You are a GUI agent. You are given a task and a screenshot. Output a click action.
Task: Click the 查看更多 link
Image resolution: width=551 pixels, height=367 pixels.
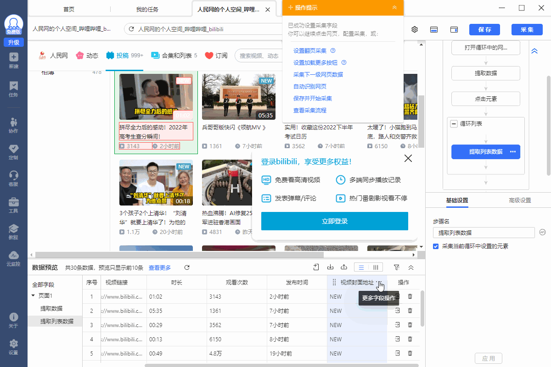pos(159,267)
